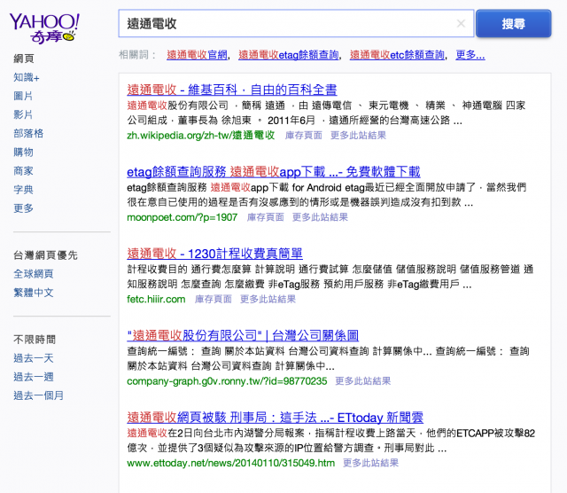
Task: Open related term 遠通電收官網
Action: 197,55
